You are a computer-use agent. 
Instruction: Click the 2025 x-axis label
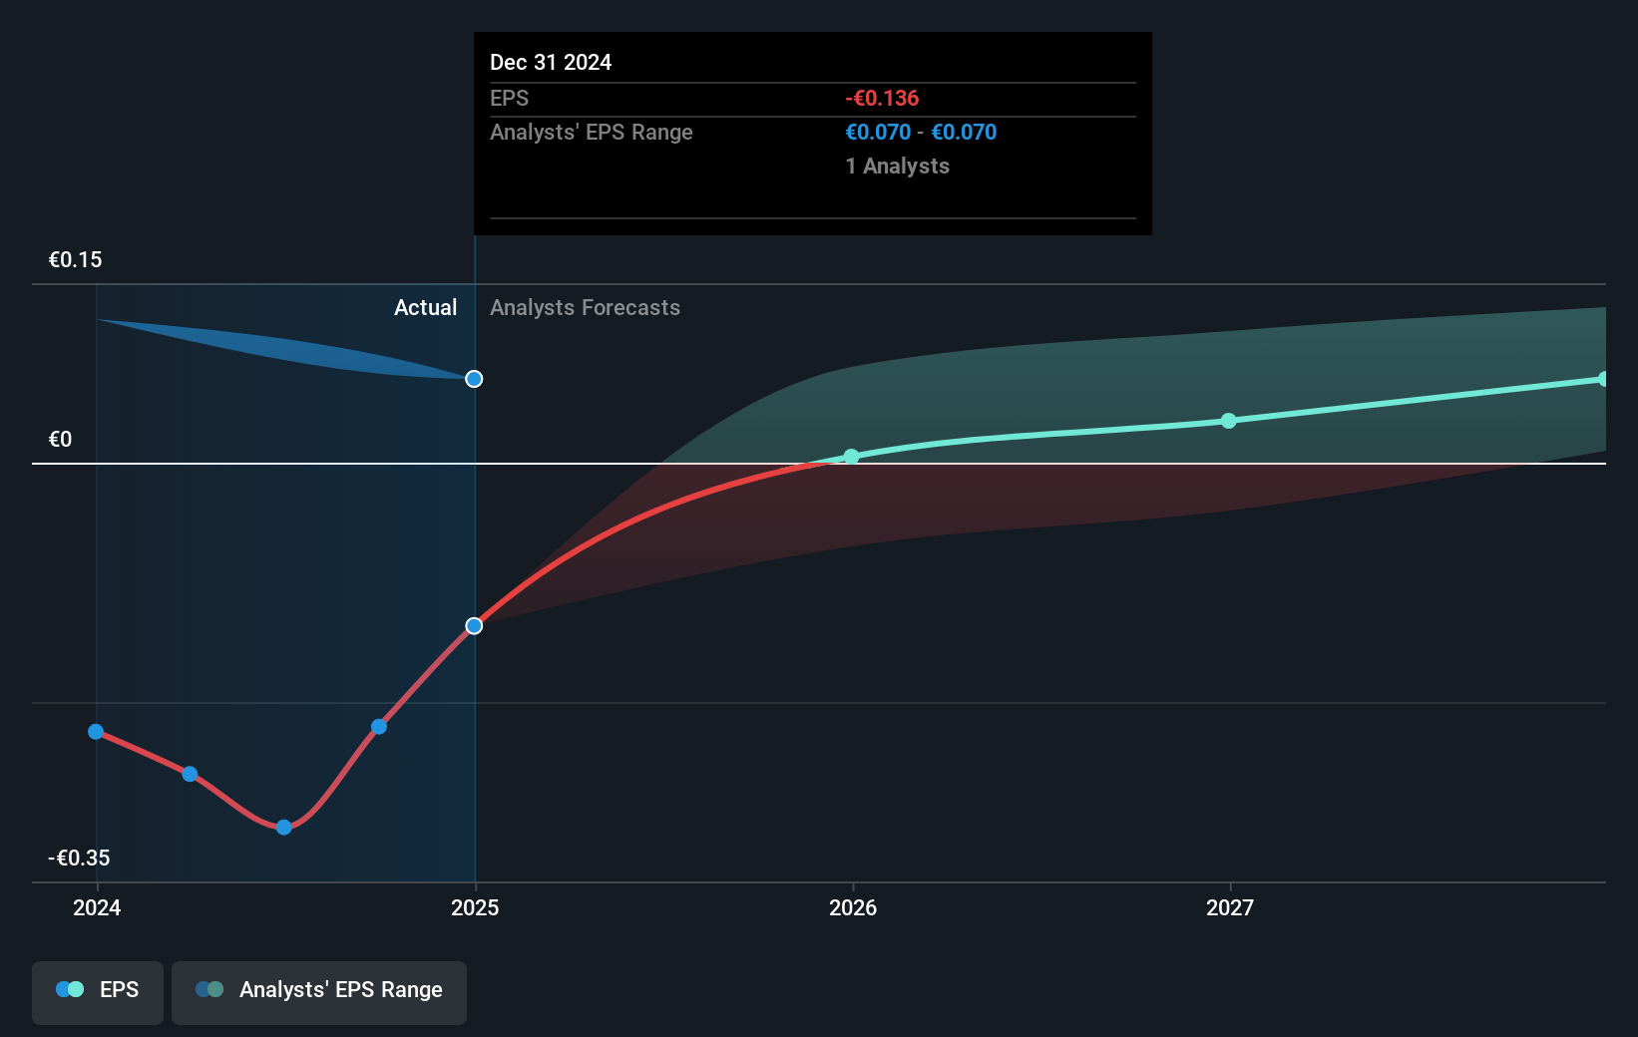click(475, 907)
